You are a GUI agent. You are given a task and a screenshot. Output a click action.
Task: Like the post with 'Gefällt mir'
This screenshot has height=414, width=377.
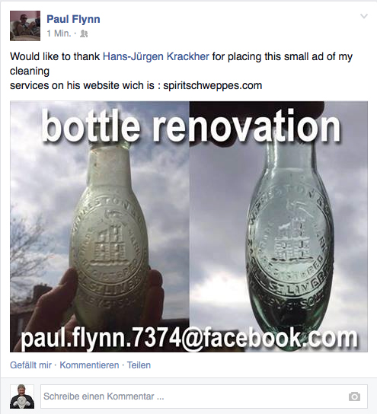tap(30, 365)
